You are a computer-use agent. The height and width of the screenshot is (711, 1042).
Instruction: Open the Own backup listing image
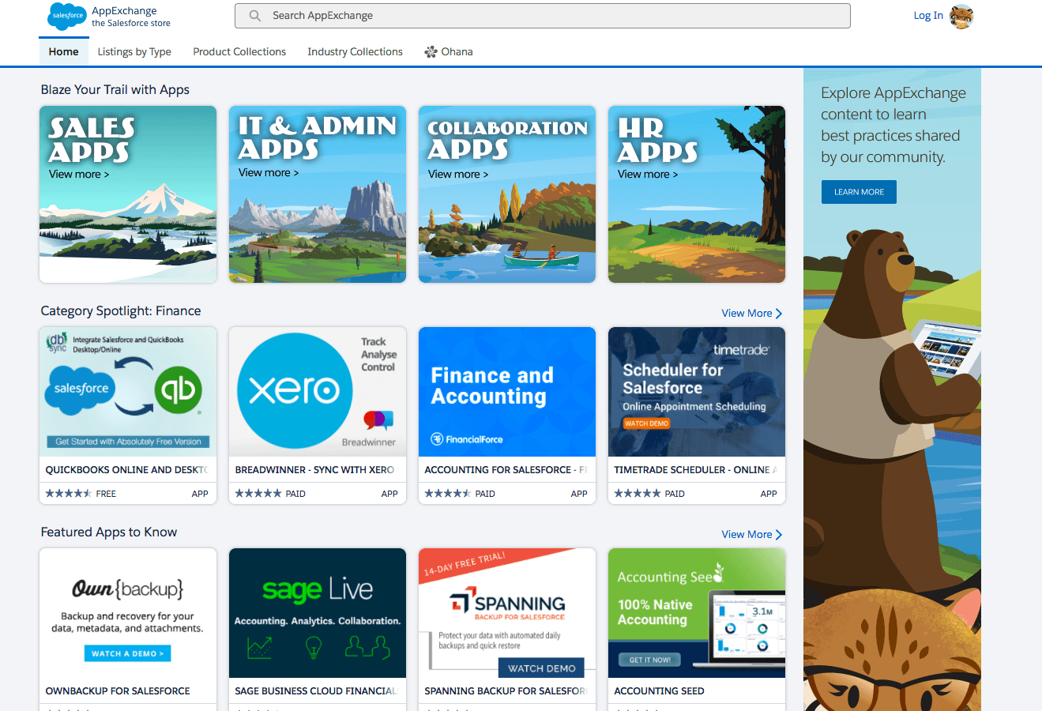click(128, 613)
